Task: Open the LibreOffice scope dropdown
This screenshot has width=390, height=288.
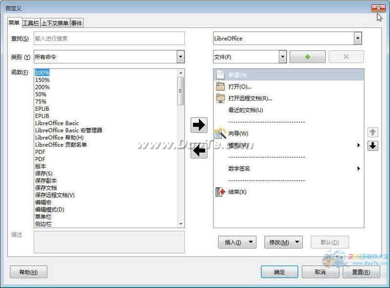Action: (x=358, y=38)
